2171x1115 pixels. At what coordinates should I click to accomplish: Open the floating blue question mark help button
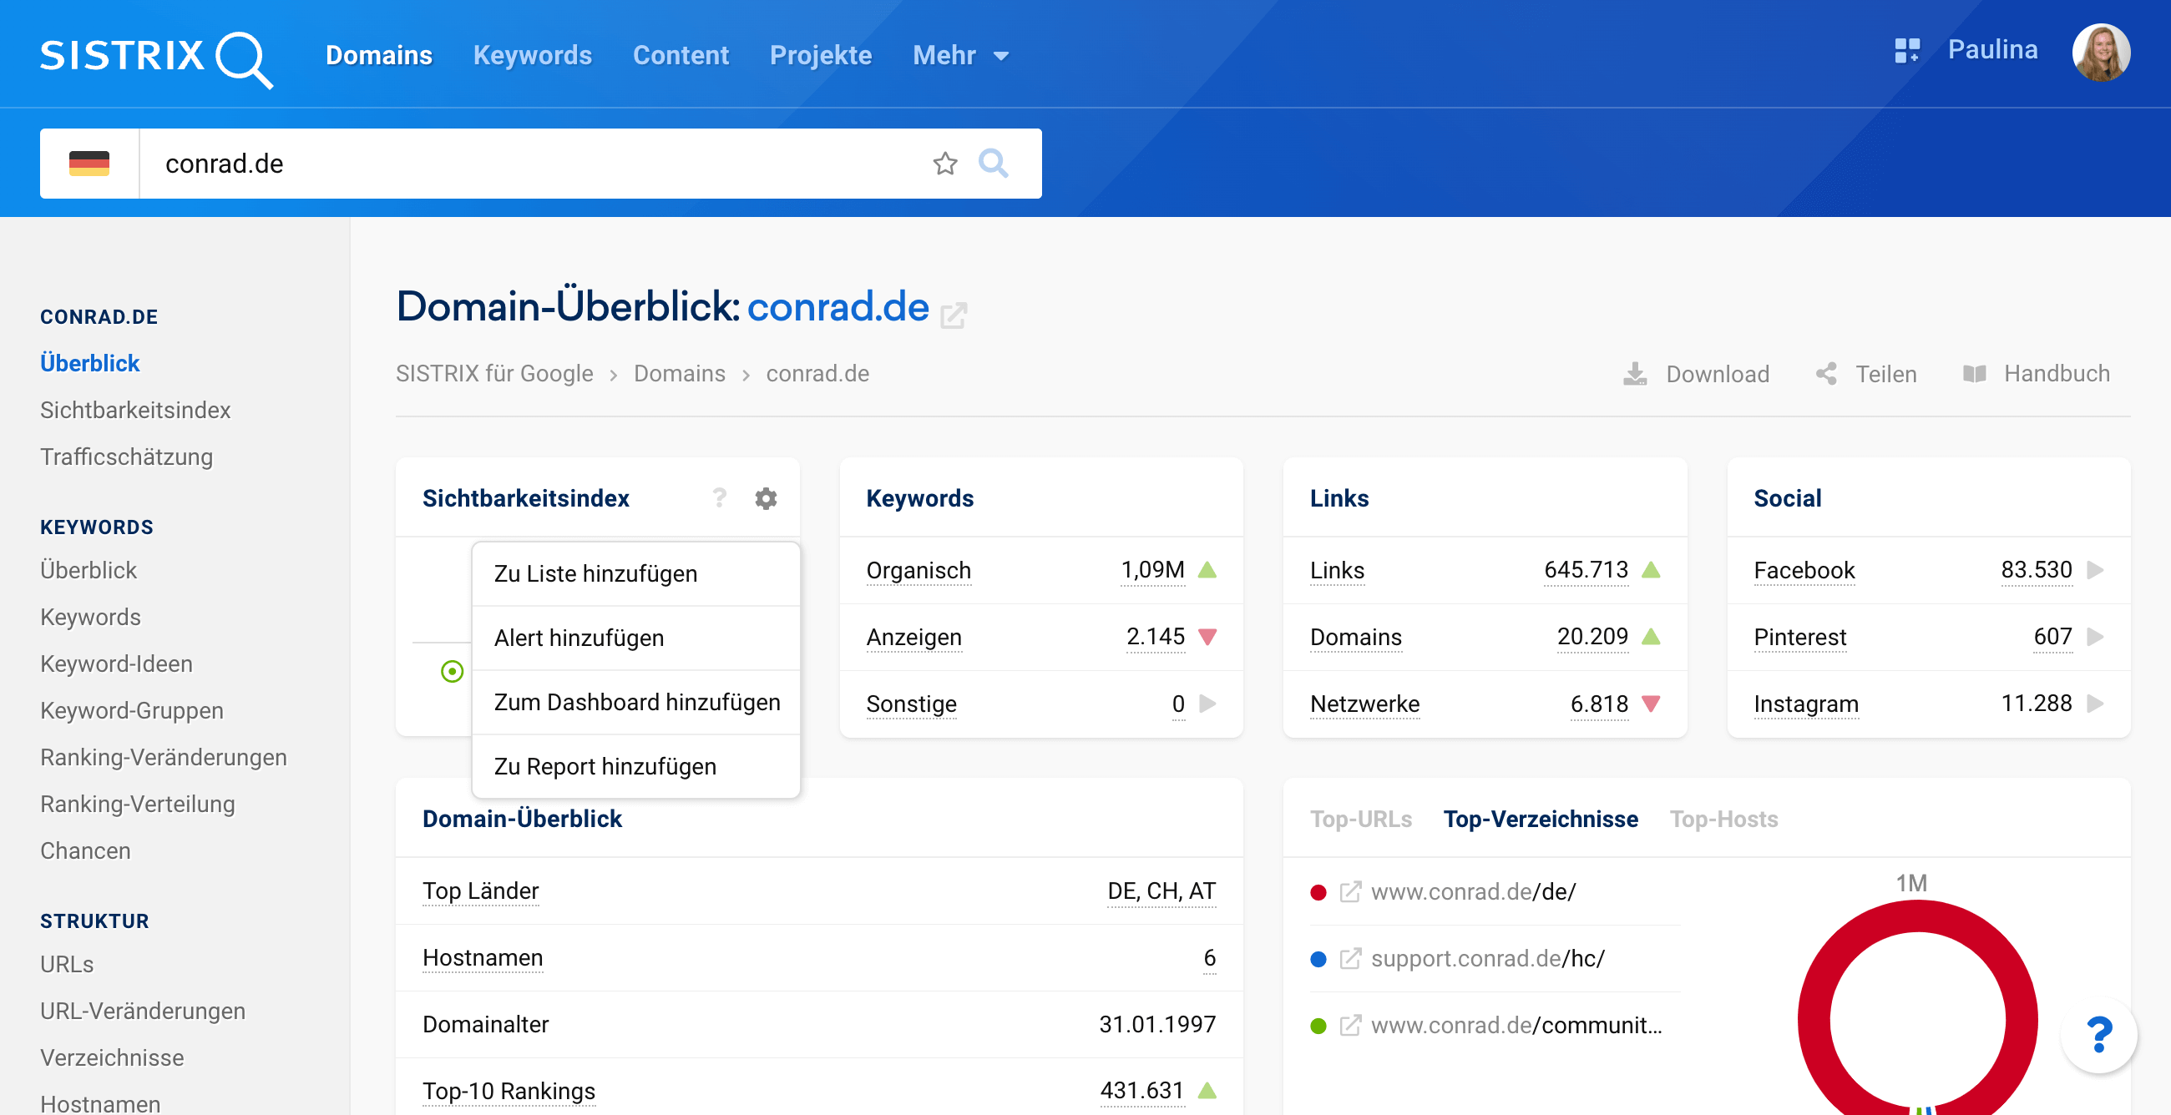(x=2098, y=1035)
